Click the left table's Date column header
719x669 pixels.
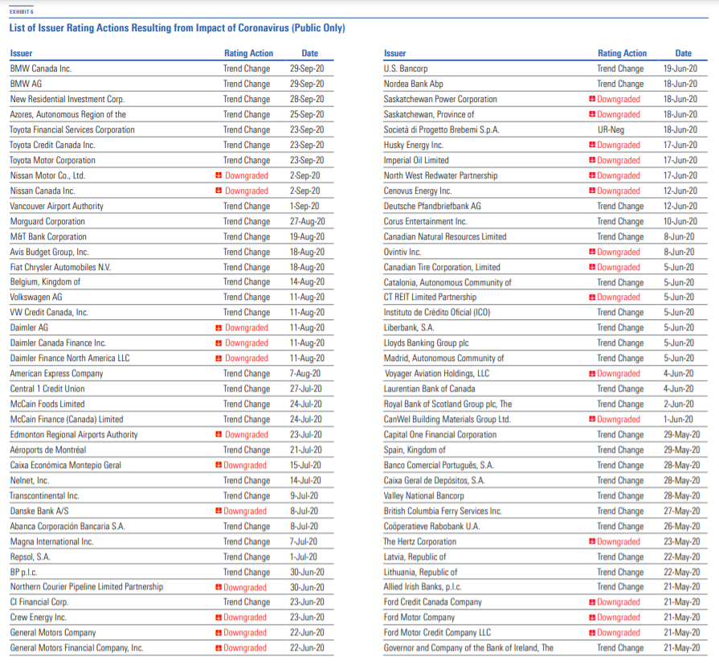(310, 53)
